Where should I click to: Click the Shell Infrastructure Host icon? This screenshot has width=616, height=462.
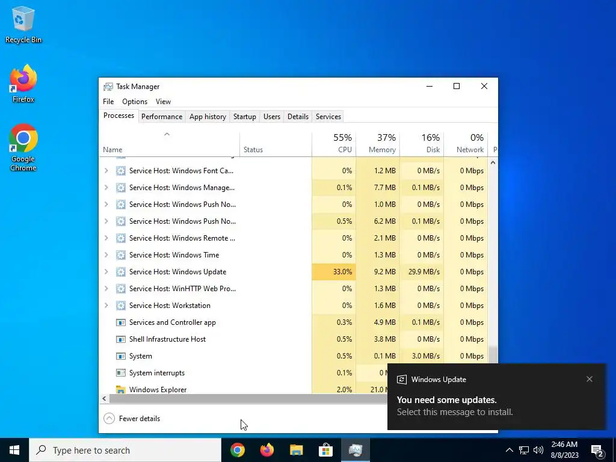pos(120,339)
